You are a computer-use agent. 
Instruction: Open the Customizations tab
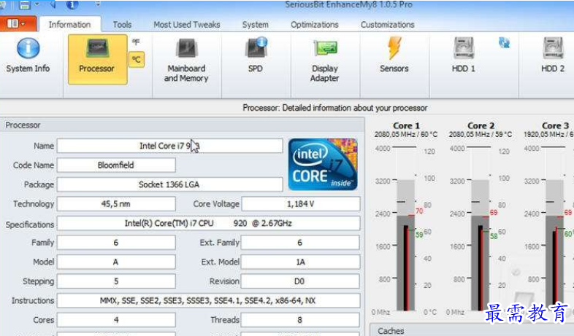pyautogui.click(x=387, y=25)
